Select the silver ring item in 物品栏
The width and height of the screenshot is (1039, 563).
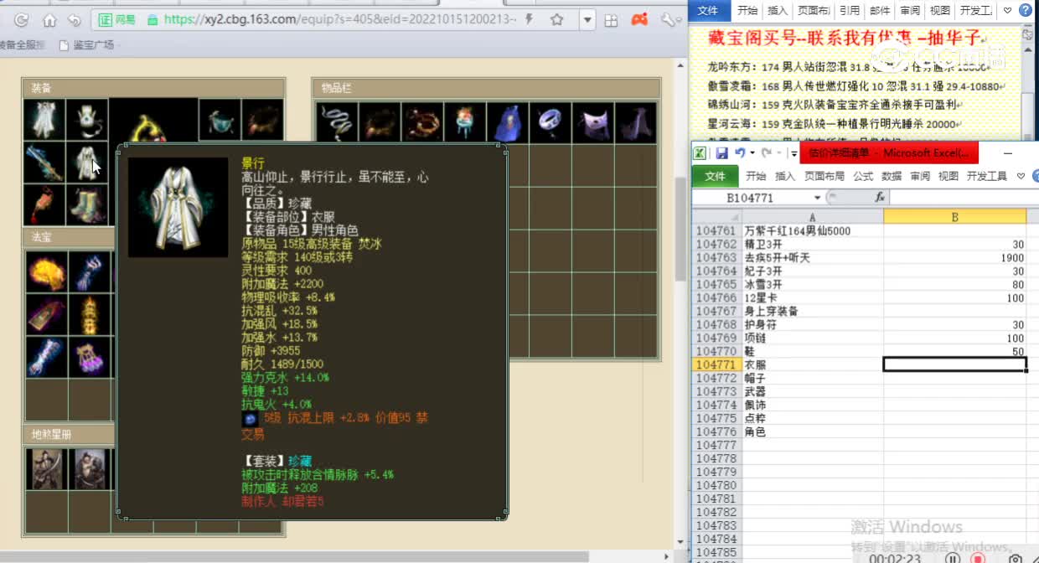click(551, 122)
